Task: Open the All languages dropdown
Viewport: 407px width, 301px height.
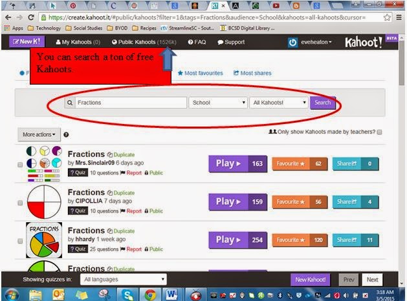Action: pos(124,280)
